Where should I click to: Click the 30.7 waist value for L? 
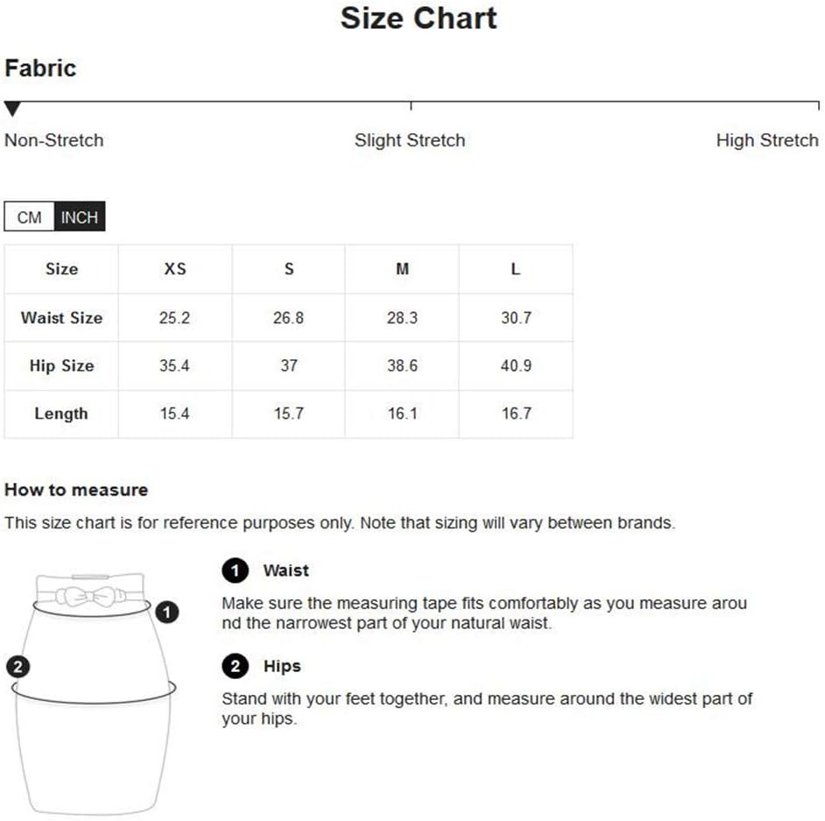coord(516,317)
